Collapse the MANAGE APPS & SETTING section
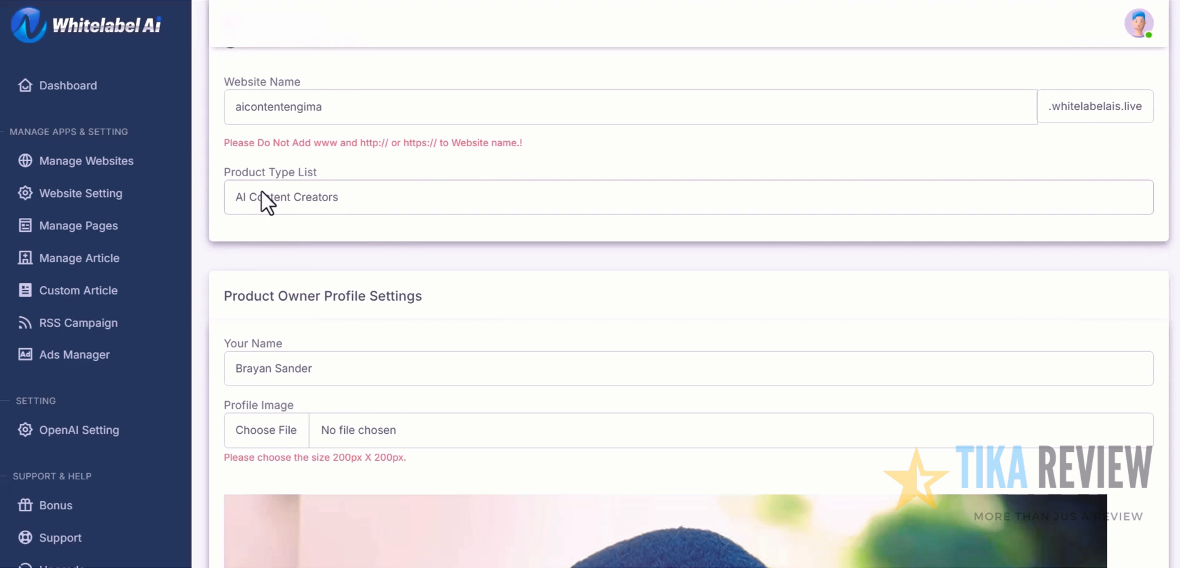Screen dimensions: 1180x570 point(69,131)
